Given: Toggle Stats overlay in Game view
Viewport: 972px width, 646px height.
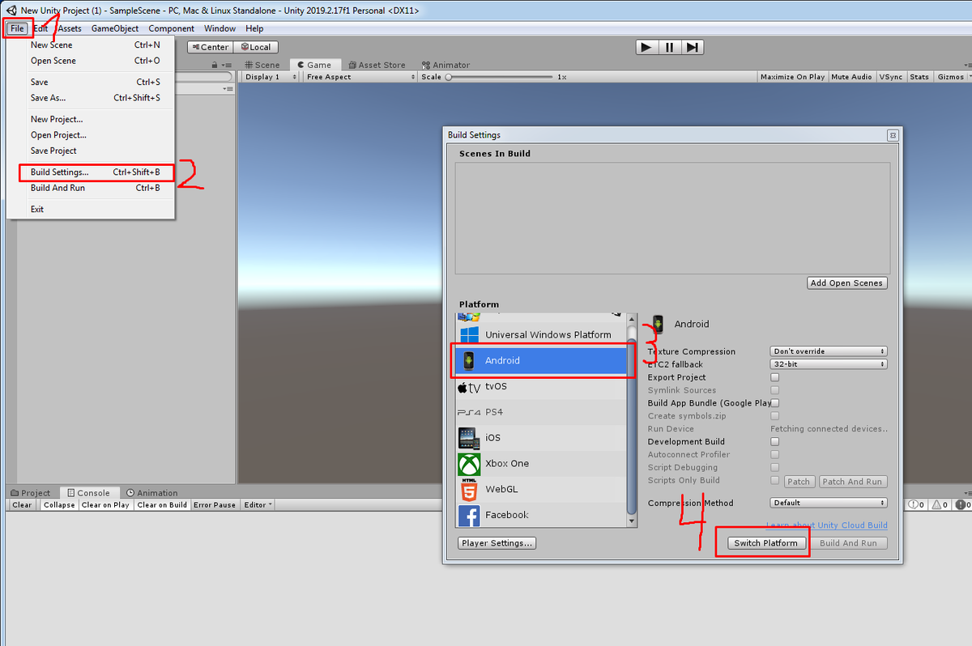Looking at the screenshot, I should tap(919, 77).
